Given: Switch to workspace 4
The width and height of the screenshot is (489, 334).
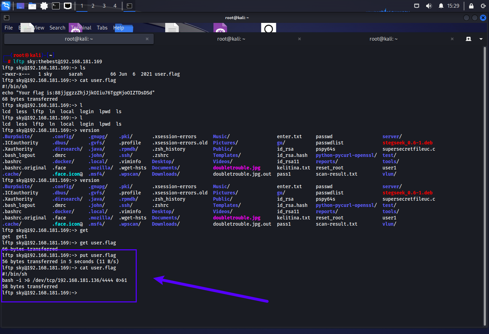Looking at the screenshot, I should click(115, 6).
